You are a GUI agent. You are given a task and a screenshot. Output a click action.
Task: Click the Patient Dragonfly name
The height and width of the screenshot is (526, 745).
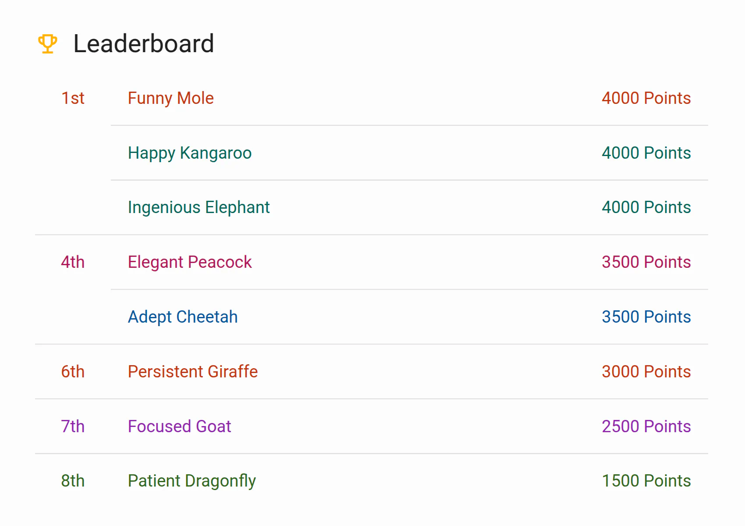192,481
